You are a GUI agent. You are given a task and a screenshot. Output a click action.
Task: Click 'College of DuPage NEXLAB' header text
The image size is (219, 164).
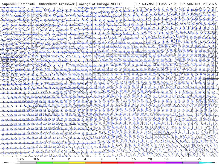click(x=100, y=4)
